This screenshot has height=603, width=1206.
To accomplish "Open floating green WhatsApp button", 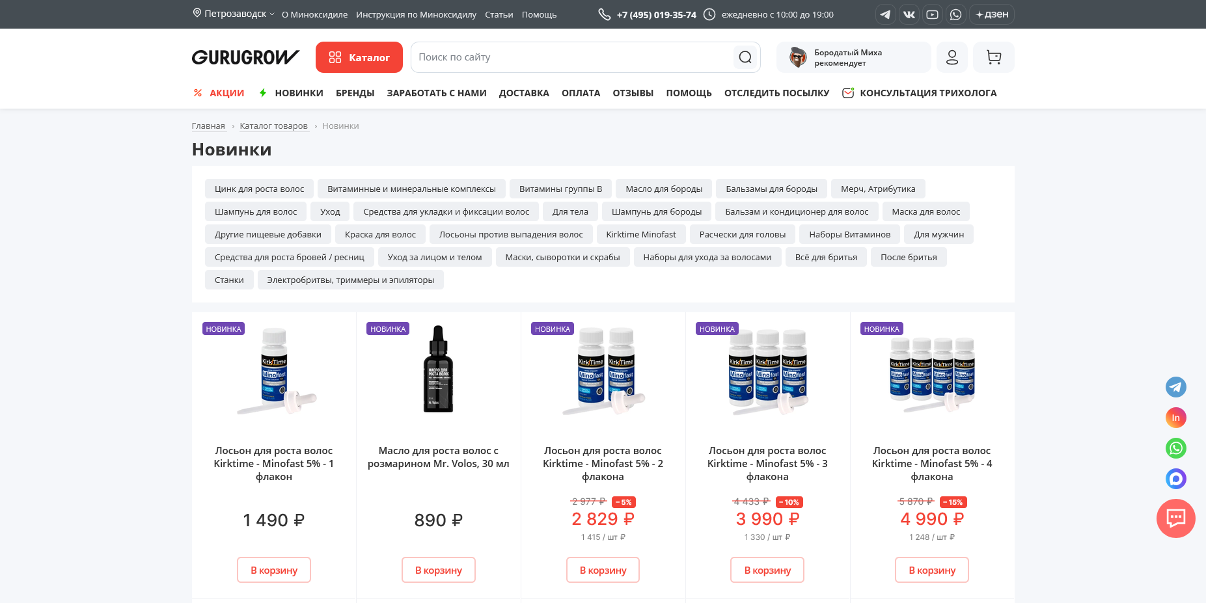I will tap(1175, 448).
